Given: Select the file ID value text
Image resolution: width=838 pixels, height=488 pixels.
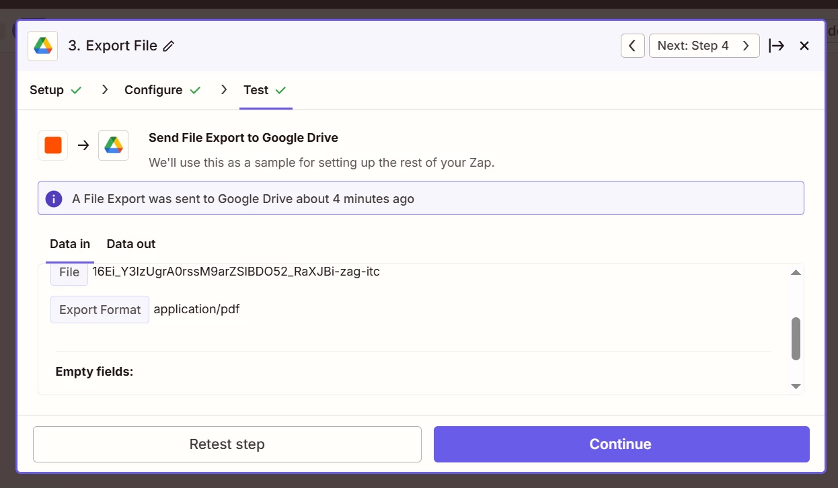Looking at the screenshot, I should (236, 272).
